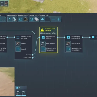Click Item to Drop metal bar slot in Drop Item to Object
This screenshot has width=97, height=97.
(x=43, y=43)
